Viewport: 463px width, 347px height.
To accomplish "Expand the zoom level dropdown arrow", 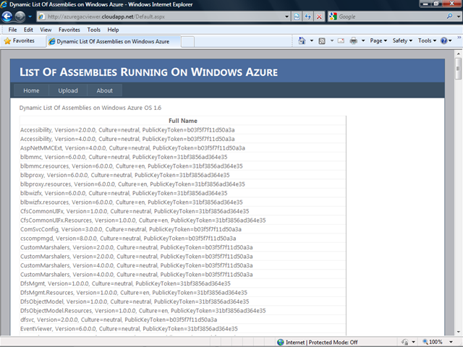I will click(451, 342).
